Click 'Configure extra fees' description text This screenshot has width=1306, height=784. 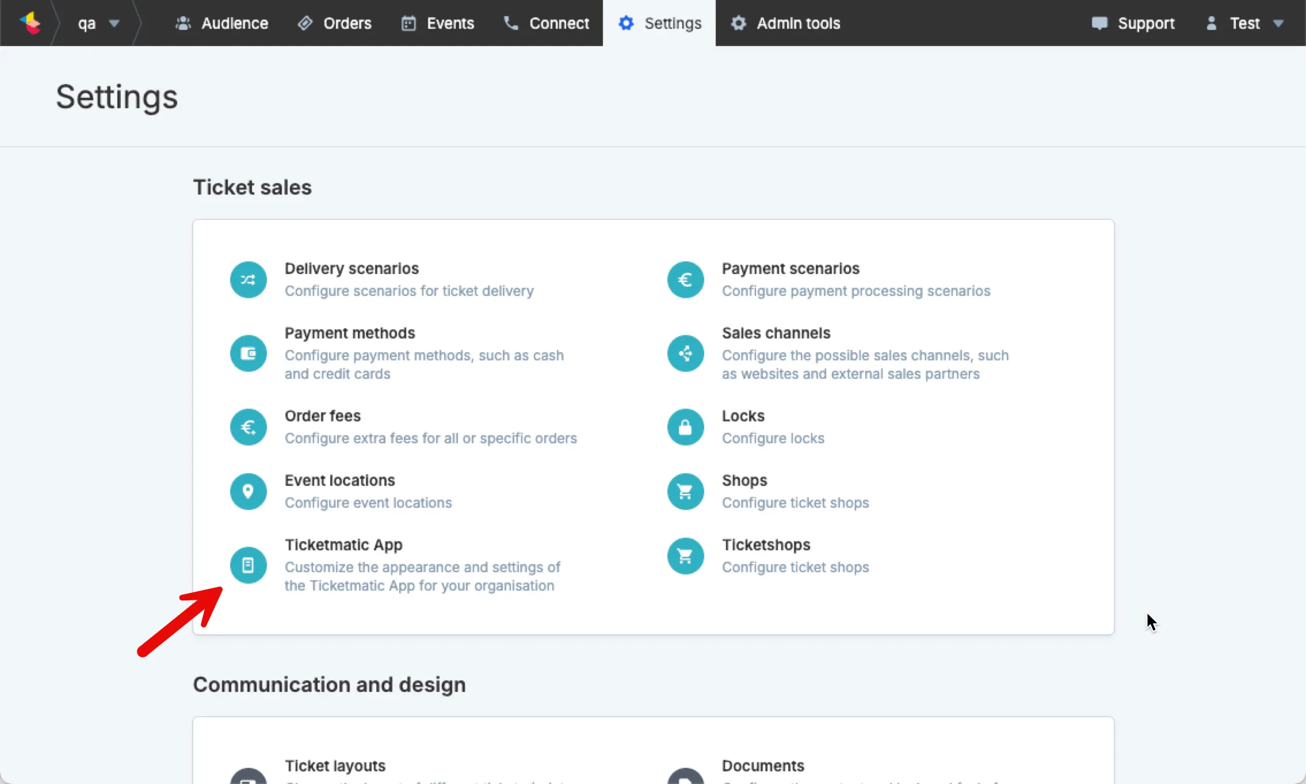pos(430,439)
